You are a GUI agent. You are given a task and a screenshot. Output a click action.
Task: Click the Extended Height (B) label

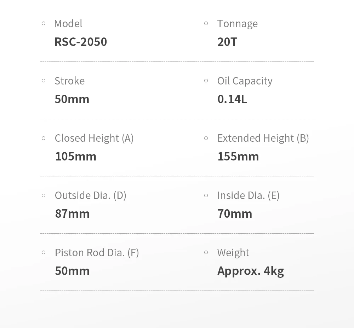pos(263,138)
